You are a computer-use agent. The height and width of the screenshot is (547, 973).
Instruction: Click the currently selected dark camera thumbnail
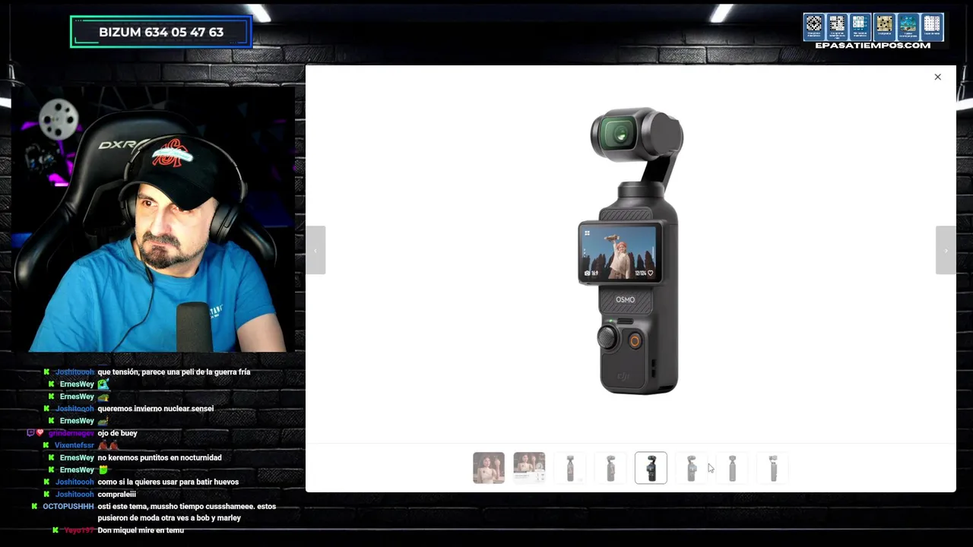pyautogui.click(x=651, y=468)
